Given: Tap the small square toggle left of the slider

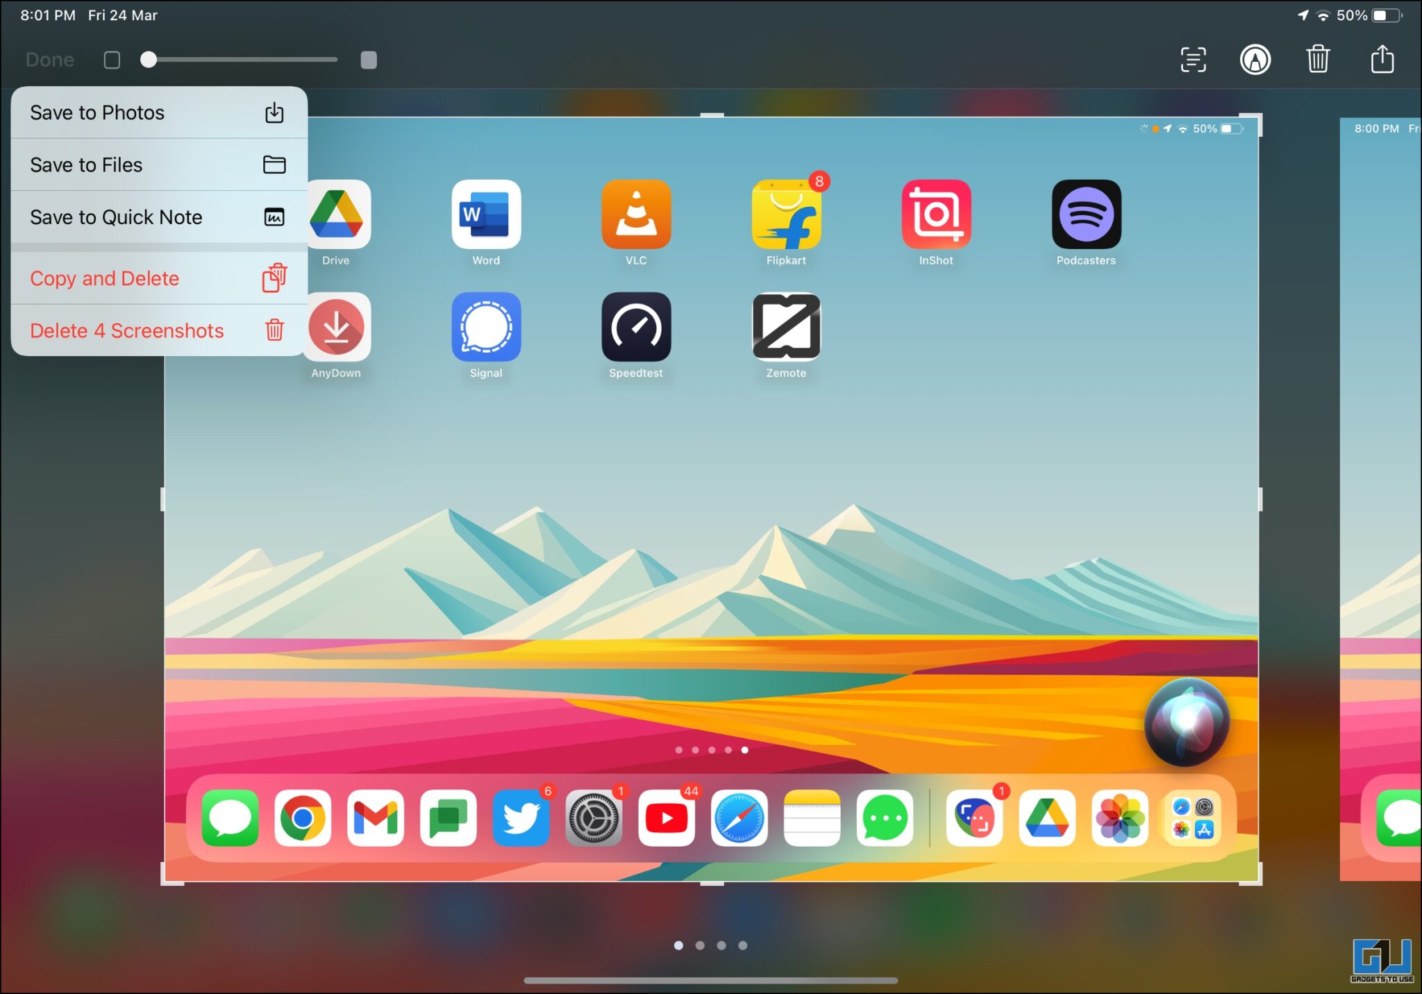Looking at the screenshot, I should [x=111, y=60].
